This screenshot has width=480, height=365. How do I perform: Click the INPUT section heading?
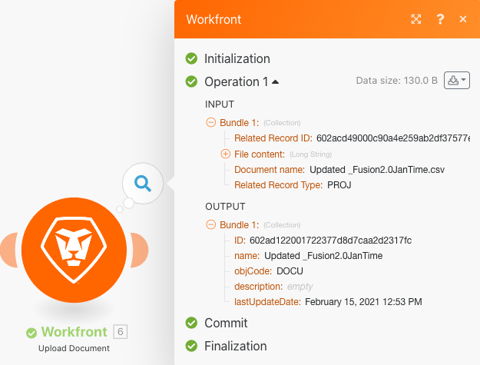[x=220, y=104]
